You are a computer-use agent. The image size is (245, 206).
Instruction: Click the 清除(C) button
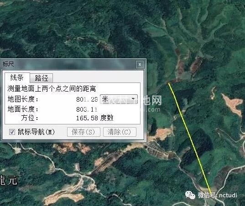point(120,132)
